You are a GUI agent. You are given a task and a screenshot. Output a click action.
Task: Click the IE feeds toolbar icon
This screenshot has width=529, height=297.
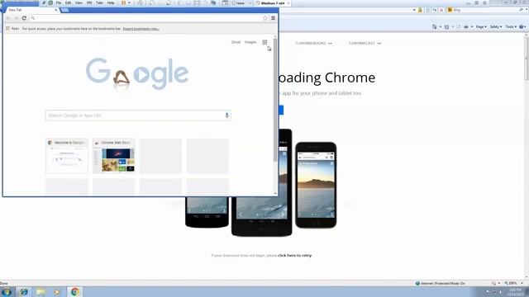pyautogui.click(x=446, y=26)
